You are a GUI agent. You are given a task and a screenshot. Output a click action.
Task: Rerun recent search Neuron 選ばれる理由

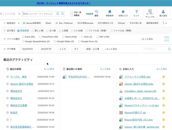(x=22, y=84)
